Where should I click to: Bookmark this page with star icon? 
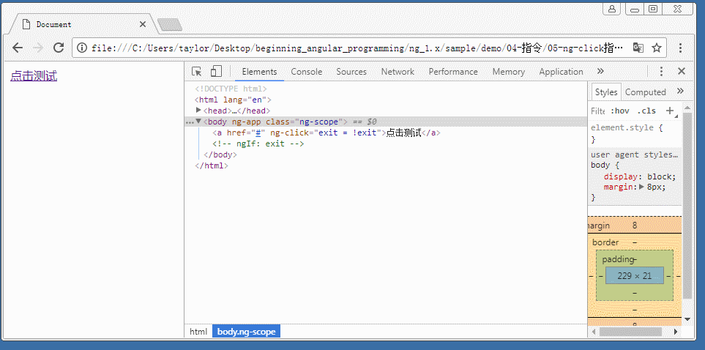[x=657, y=48]
